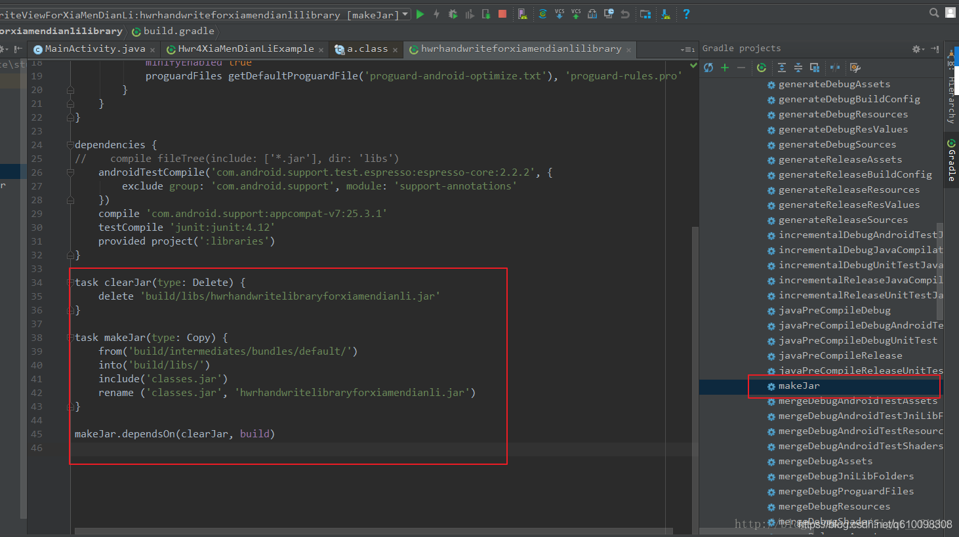Stop the running process (red square)
The image size is (959, 537).
502,14
